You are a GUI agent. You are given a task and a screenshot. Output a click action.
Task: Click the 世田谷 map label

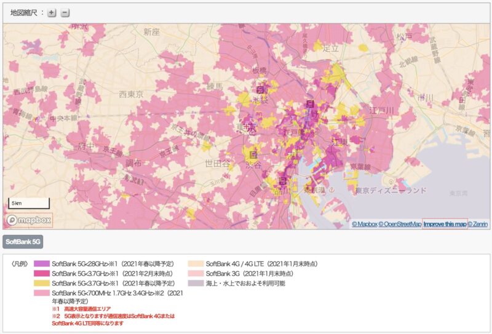tap(218, 163)
